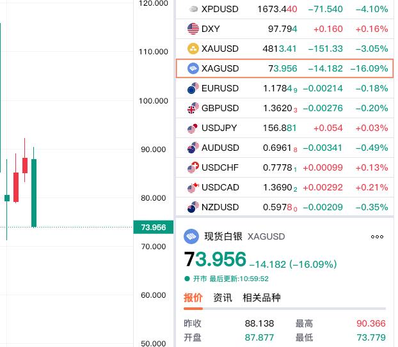This screenshot has width=398, height=347.
Task: Click XPDUSD price 1673.440
Action: pos(277,9)
